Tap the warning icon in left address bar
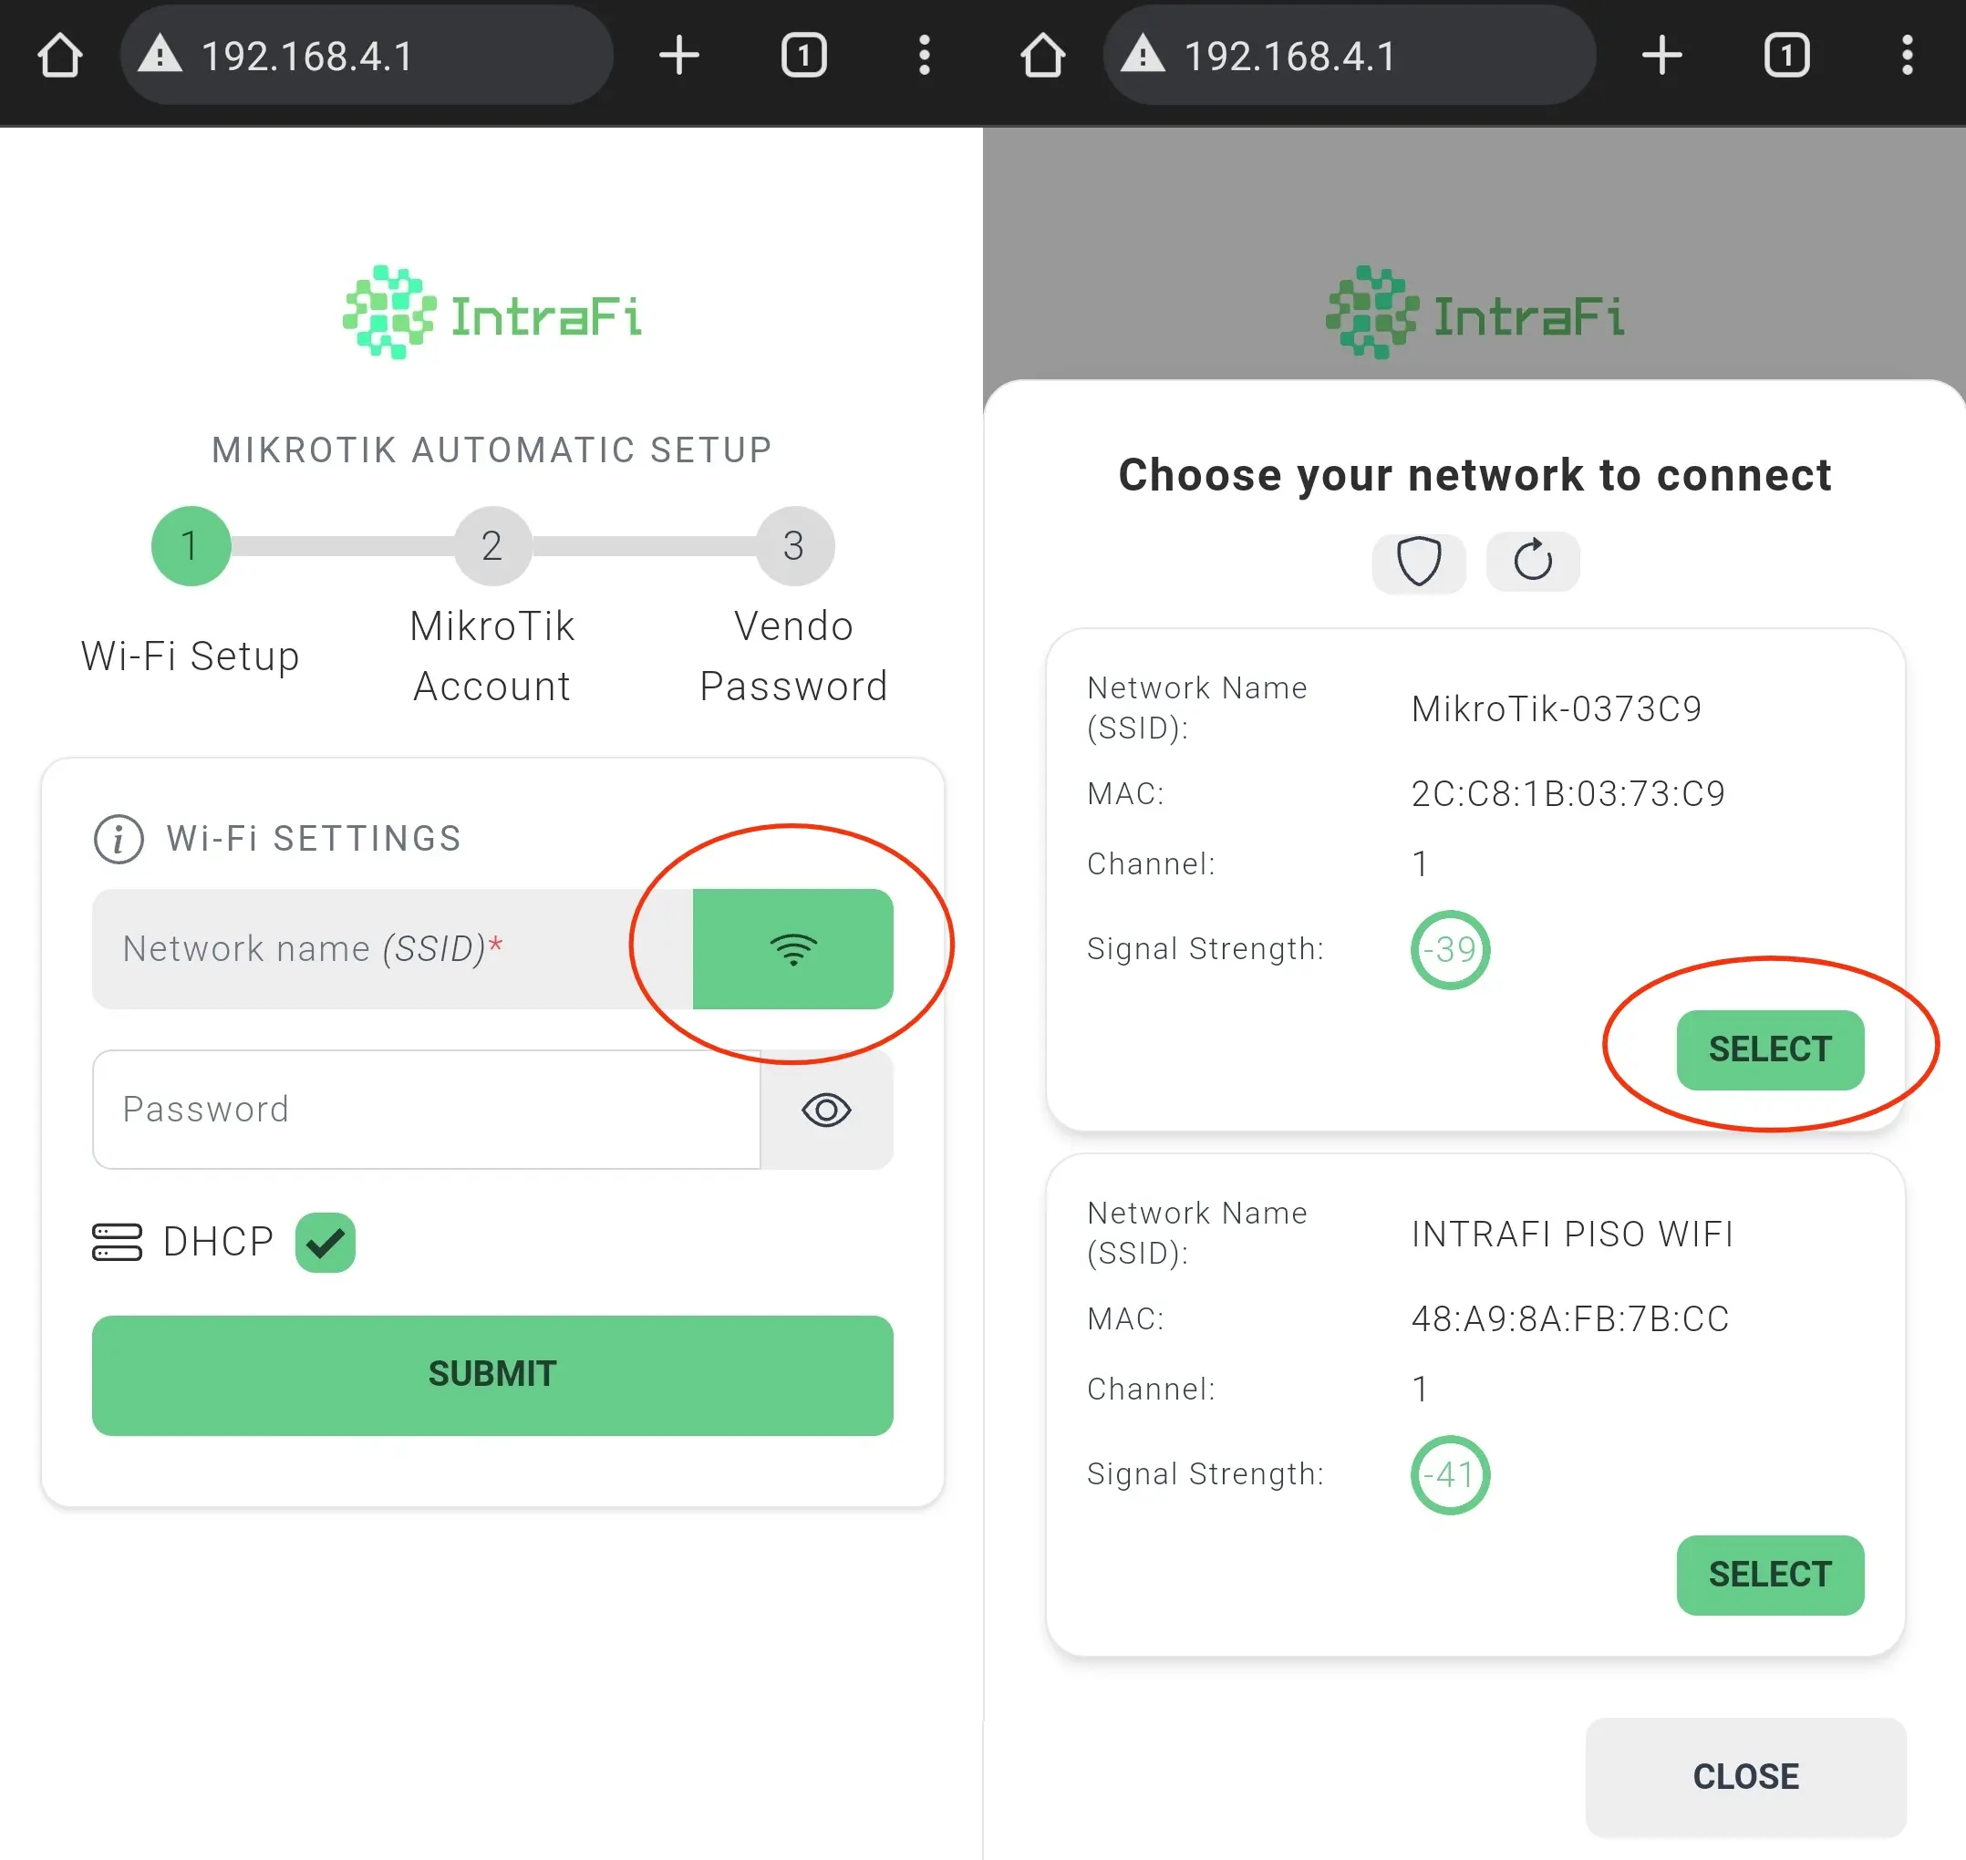Image resolution: width=1966 pixels, height=1860 pixels. click(160, 54)
